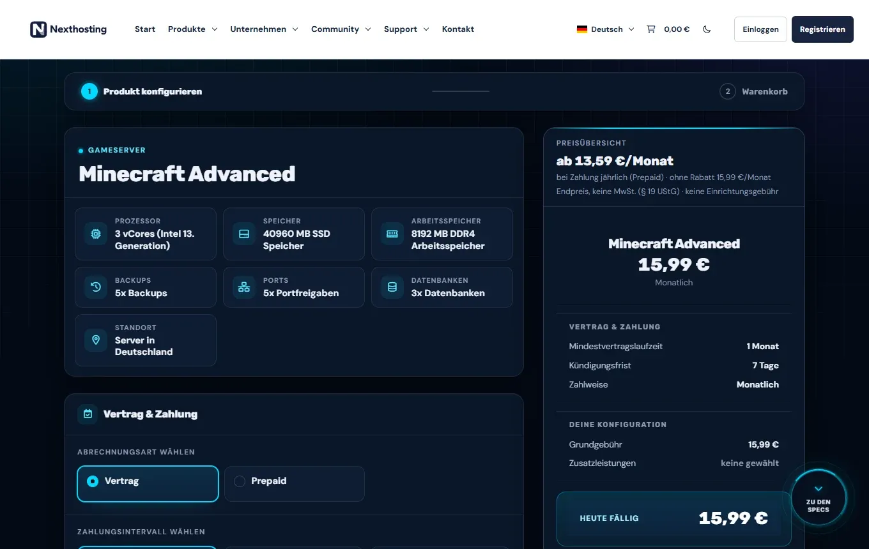Click the Kündigungsfrist 7 Tage value

click(765, 366)
